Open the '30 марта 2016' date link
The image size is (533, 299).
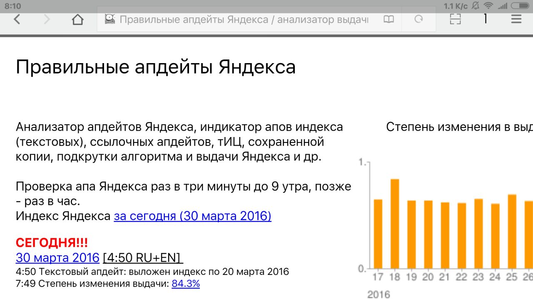57,257
